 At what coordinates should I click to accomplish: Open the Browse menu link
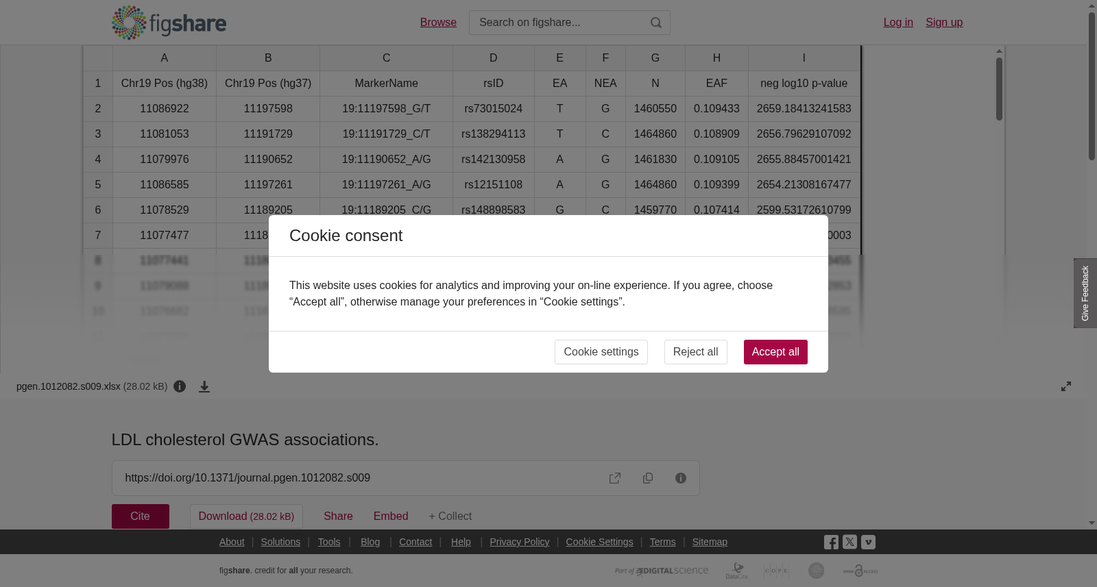438,23
